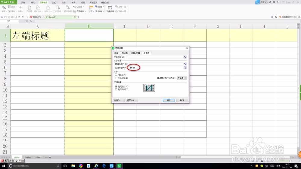
Task: Expand 旋转 rotate dropdown
Action: point(103,11)
